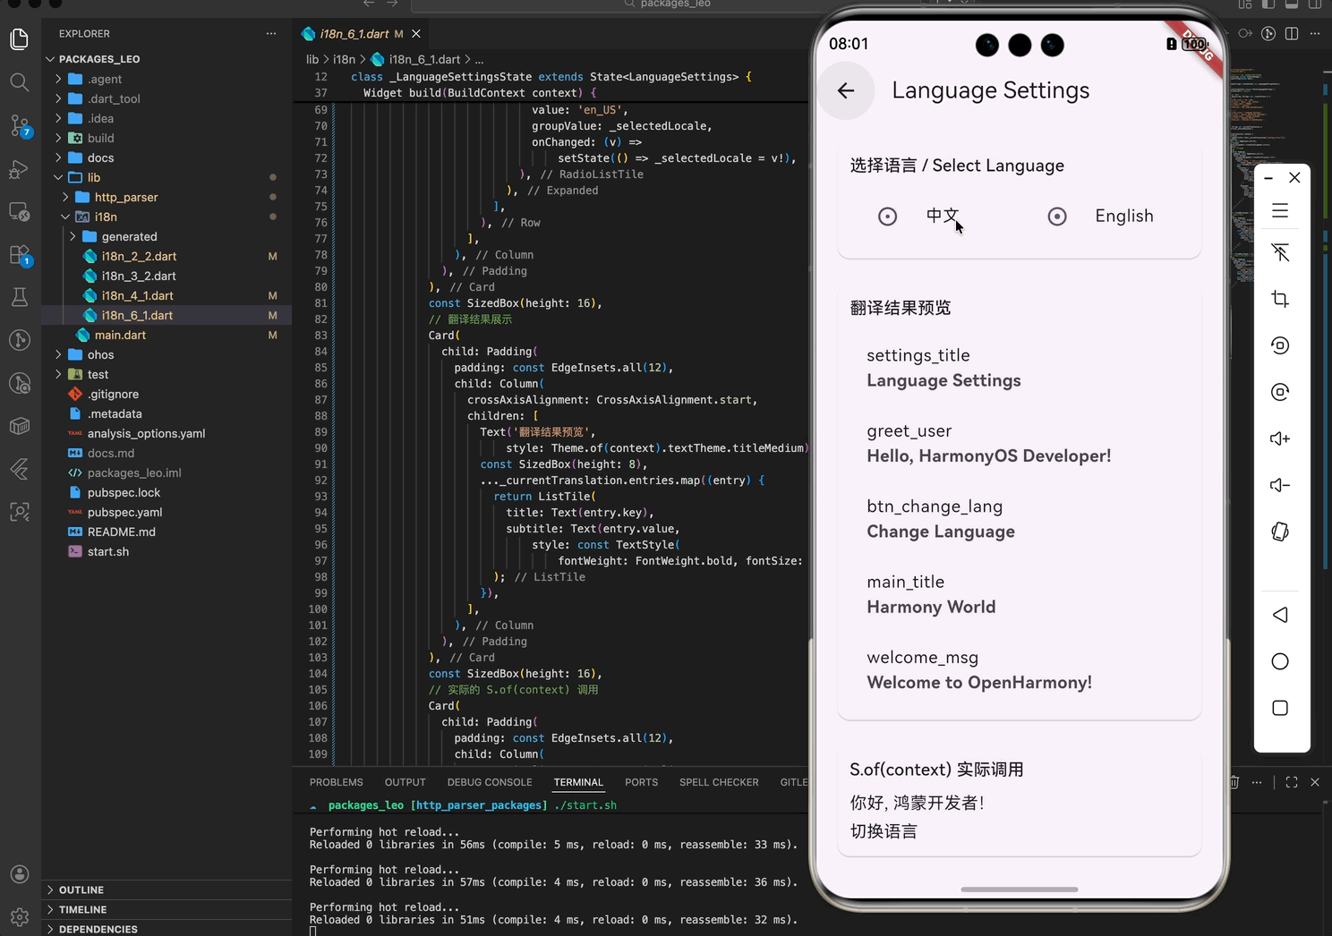
Task: Switch to the PROBLEMS panel tab
Action: 337,782
